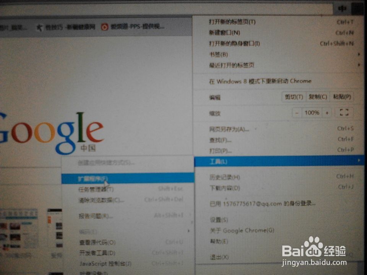Click the fullscreen zoom icon

[344, 112]
